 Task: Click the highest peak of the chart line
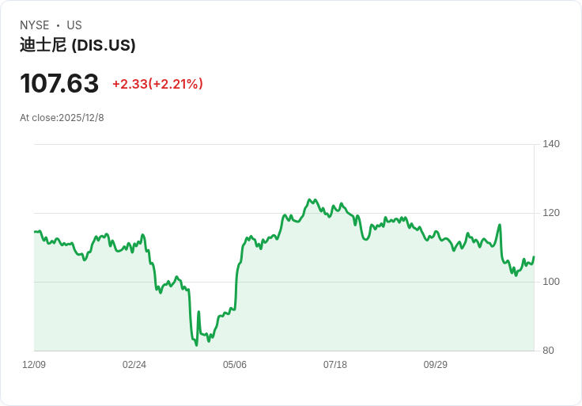coord(309,199)
